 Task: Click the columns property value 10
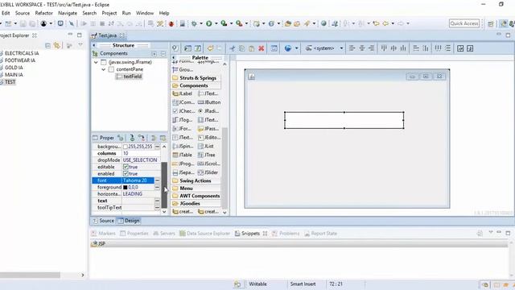click(x=142, y=153)
